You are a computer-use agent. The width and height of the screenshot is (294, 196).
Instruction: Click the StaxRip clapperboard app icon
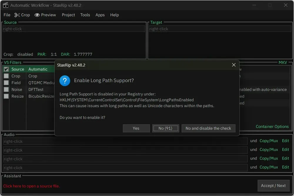click(6, 5)
